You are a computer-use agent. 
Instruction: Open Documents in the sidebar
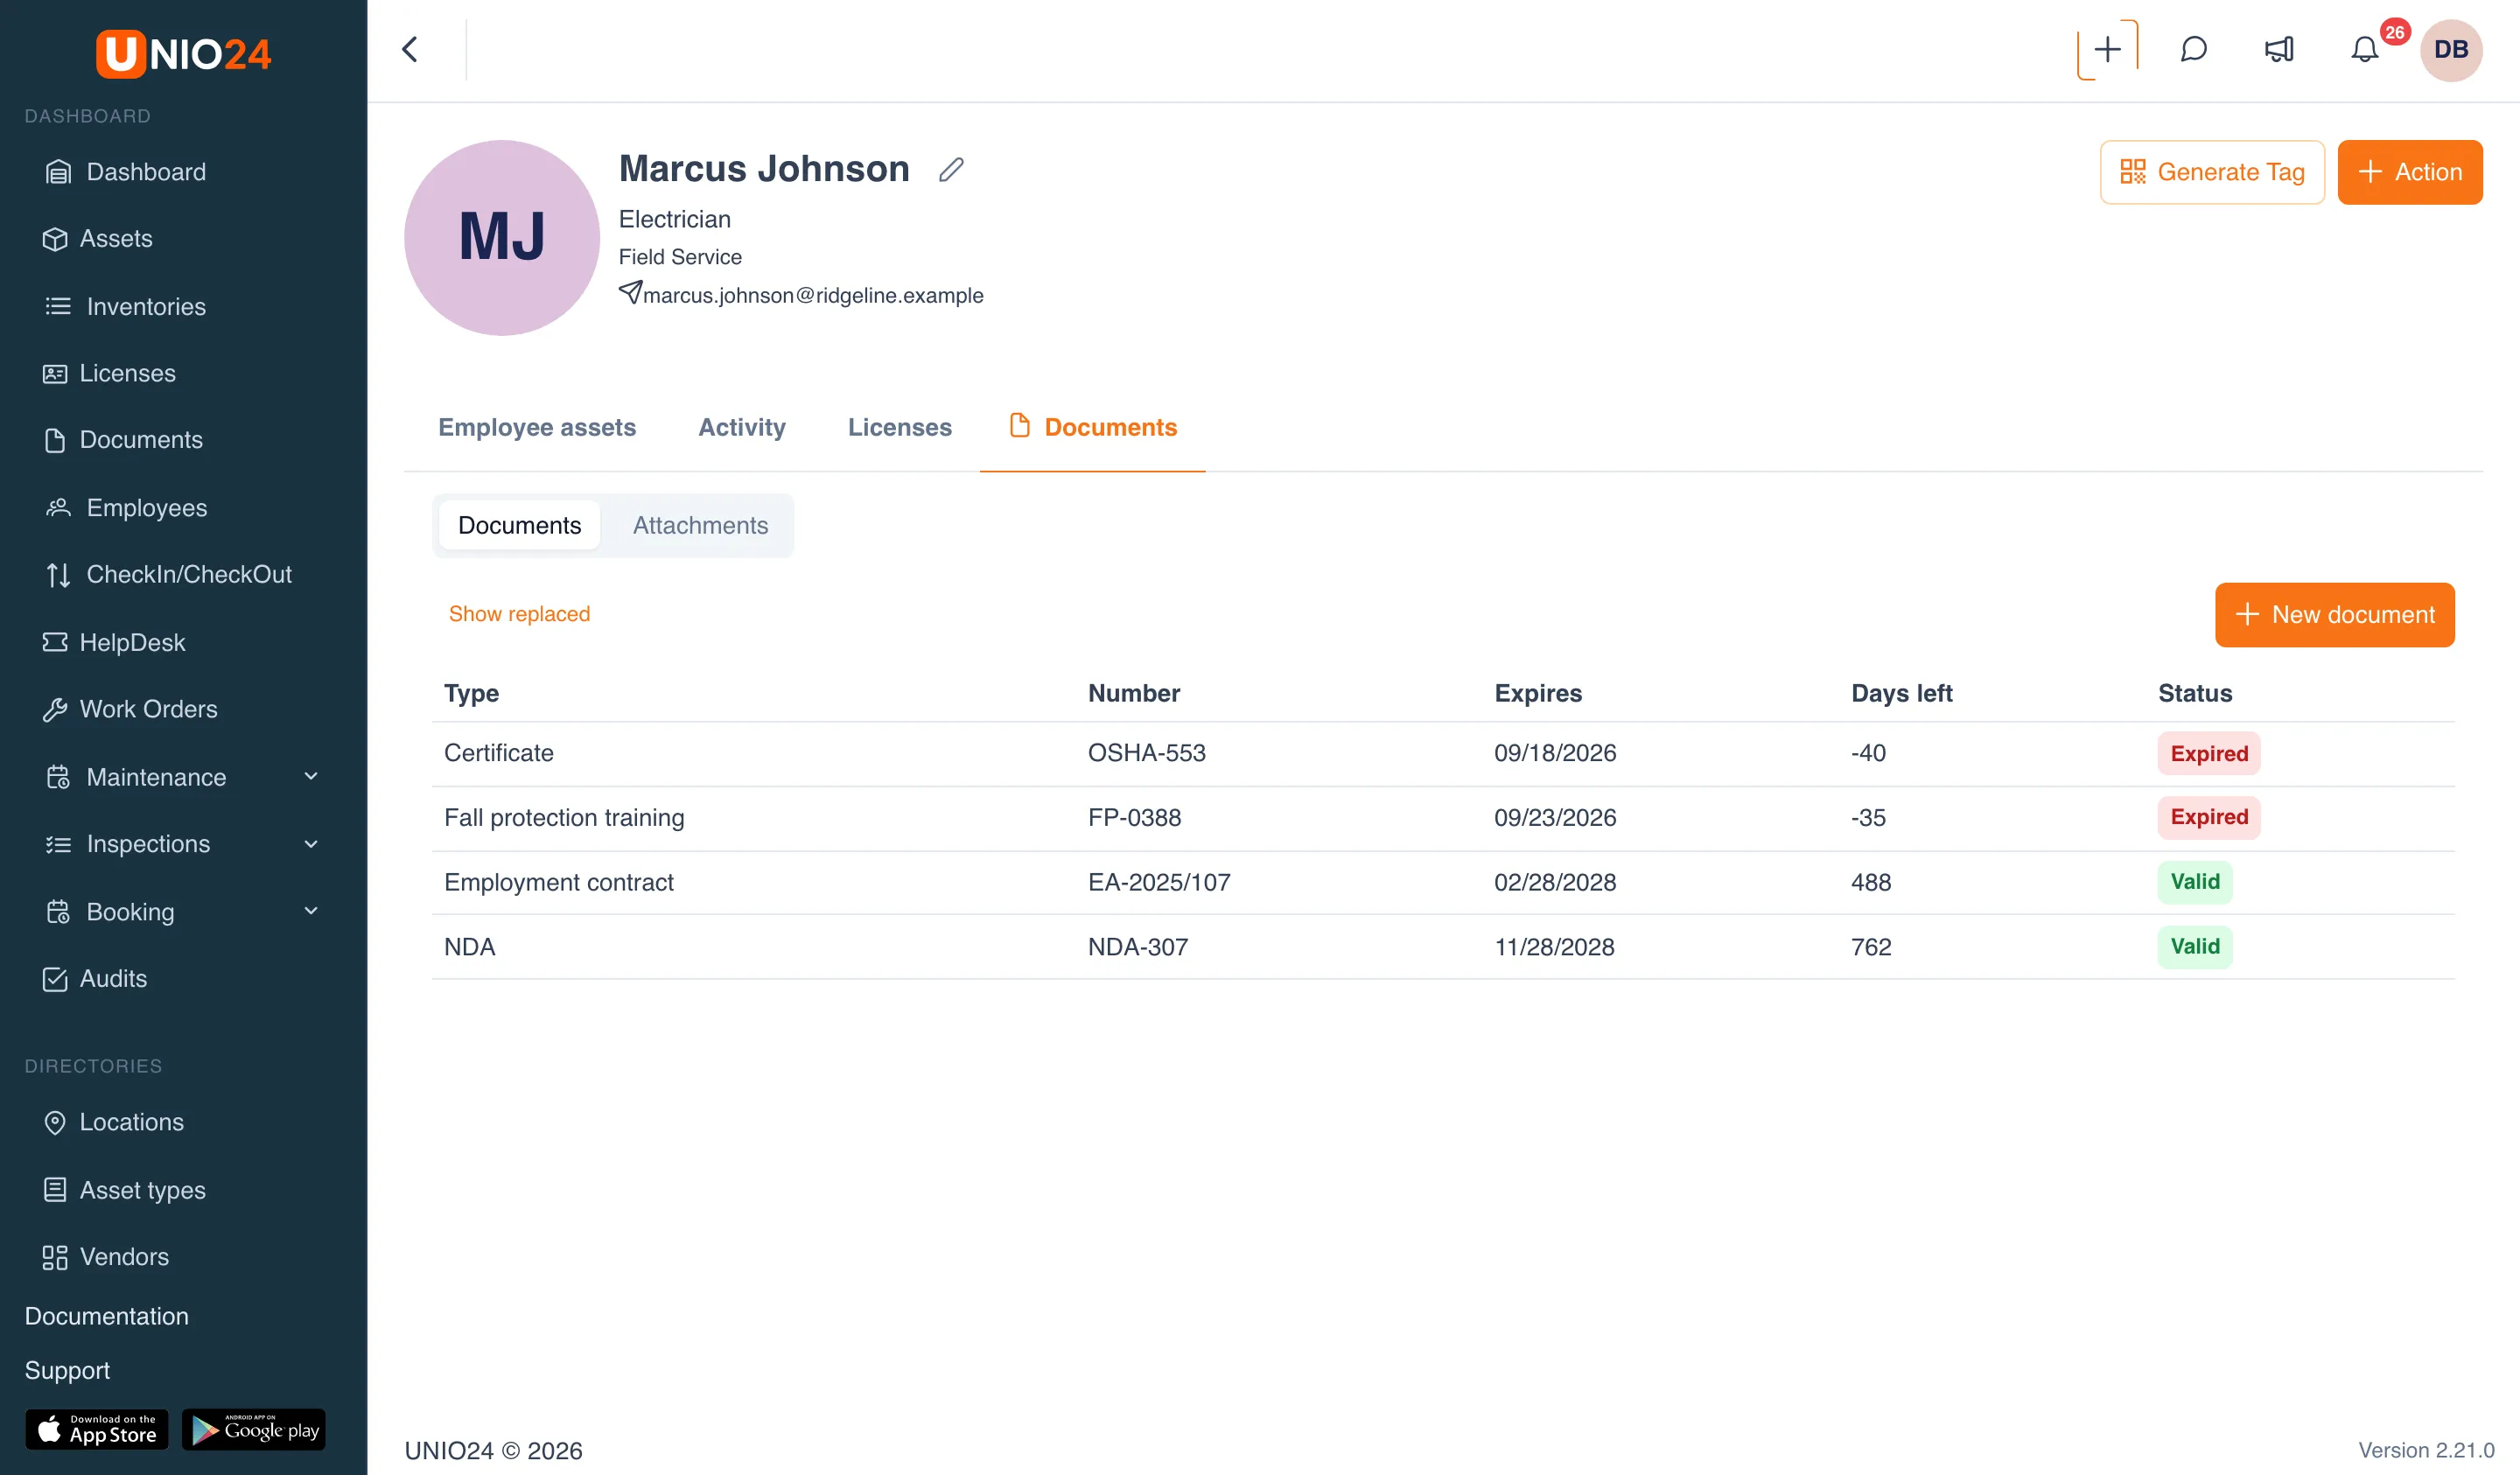click(123, 440)
